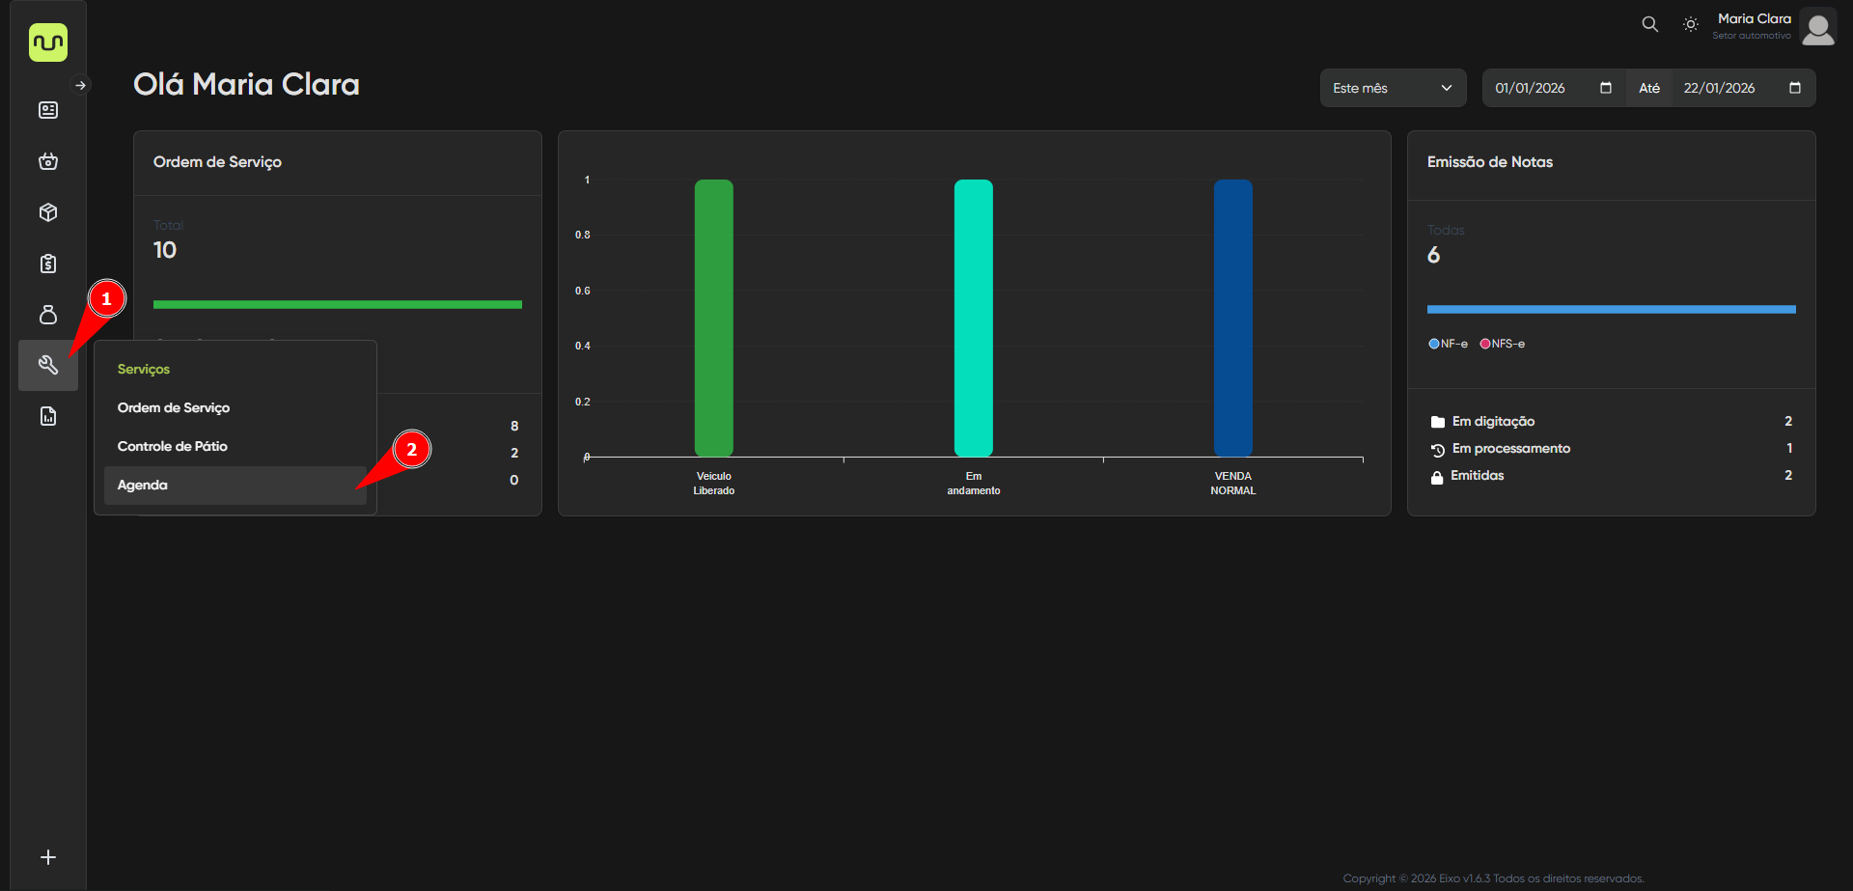This screenshot has width=1853, height=891.
Task: Toggle NFS-e legend item in chart
Action: coord(1503,344)
